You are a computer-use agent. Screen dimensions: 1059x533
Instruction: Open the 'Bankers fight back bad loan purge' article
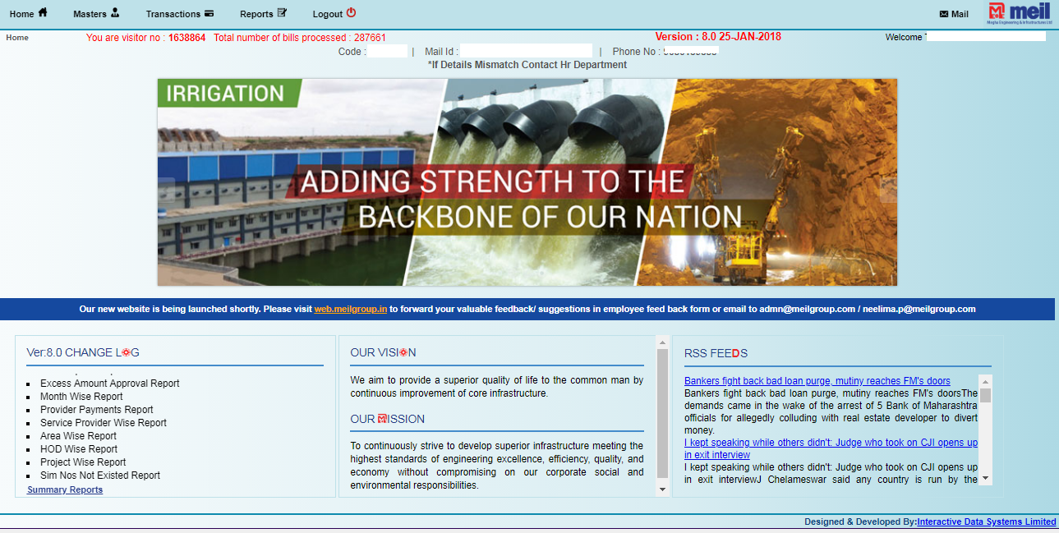point(817,380)
